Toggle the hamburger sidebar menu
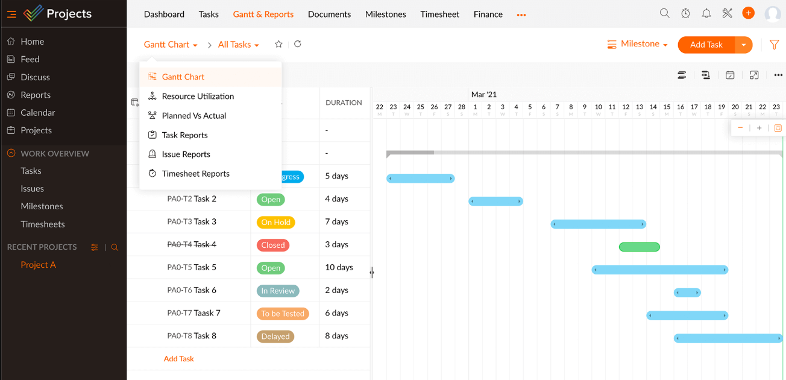 click(11, 14)
